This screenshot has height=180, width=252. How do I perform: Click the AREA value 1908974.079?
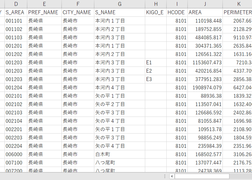tap(205, 88)
